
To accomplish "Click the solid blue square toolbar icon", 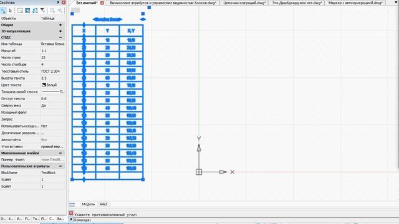I will click(27, 11).
